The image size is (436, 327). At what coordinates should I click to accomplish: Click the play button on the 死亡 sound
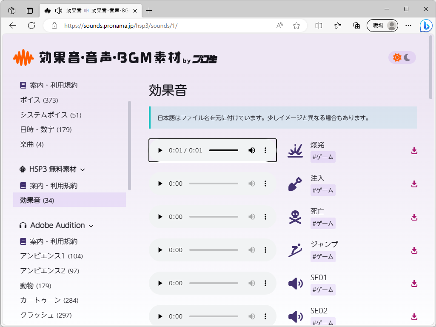pyautogui.click(x=160, y=216)
